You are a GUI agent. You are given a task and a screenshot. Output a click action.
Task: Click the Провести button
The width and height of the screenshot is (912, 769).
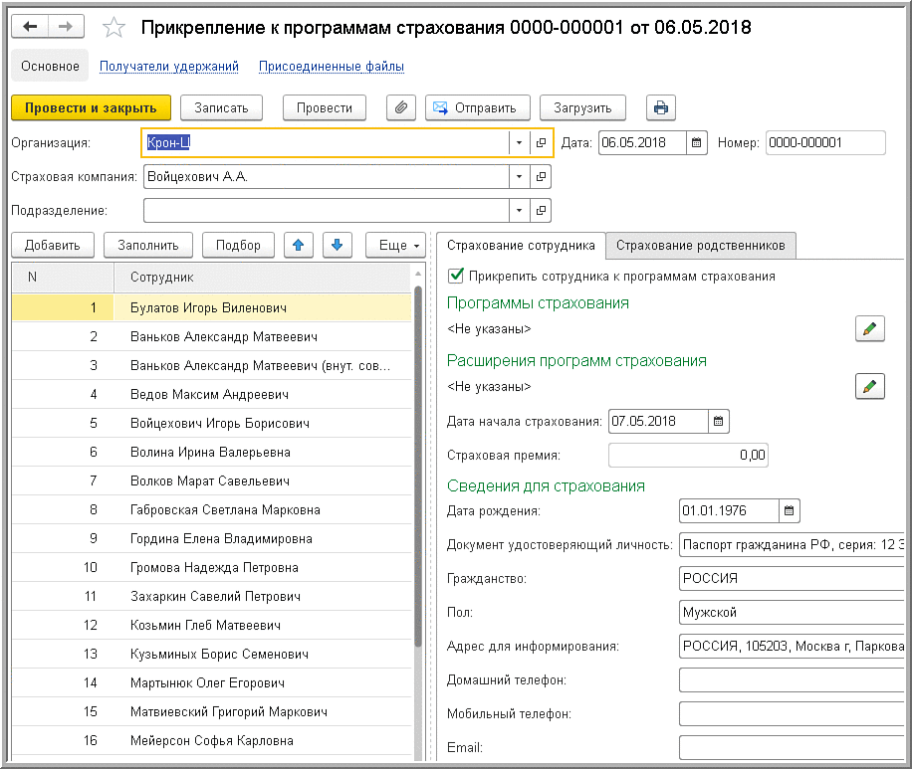324,107
